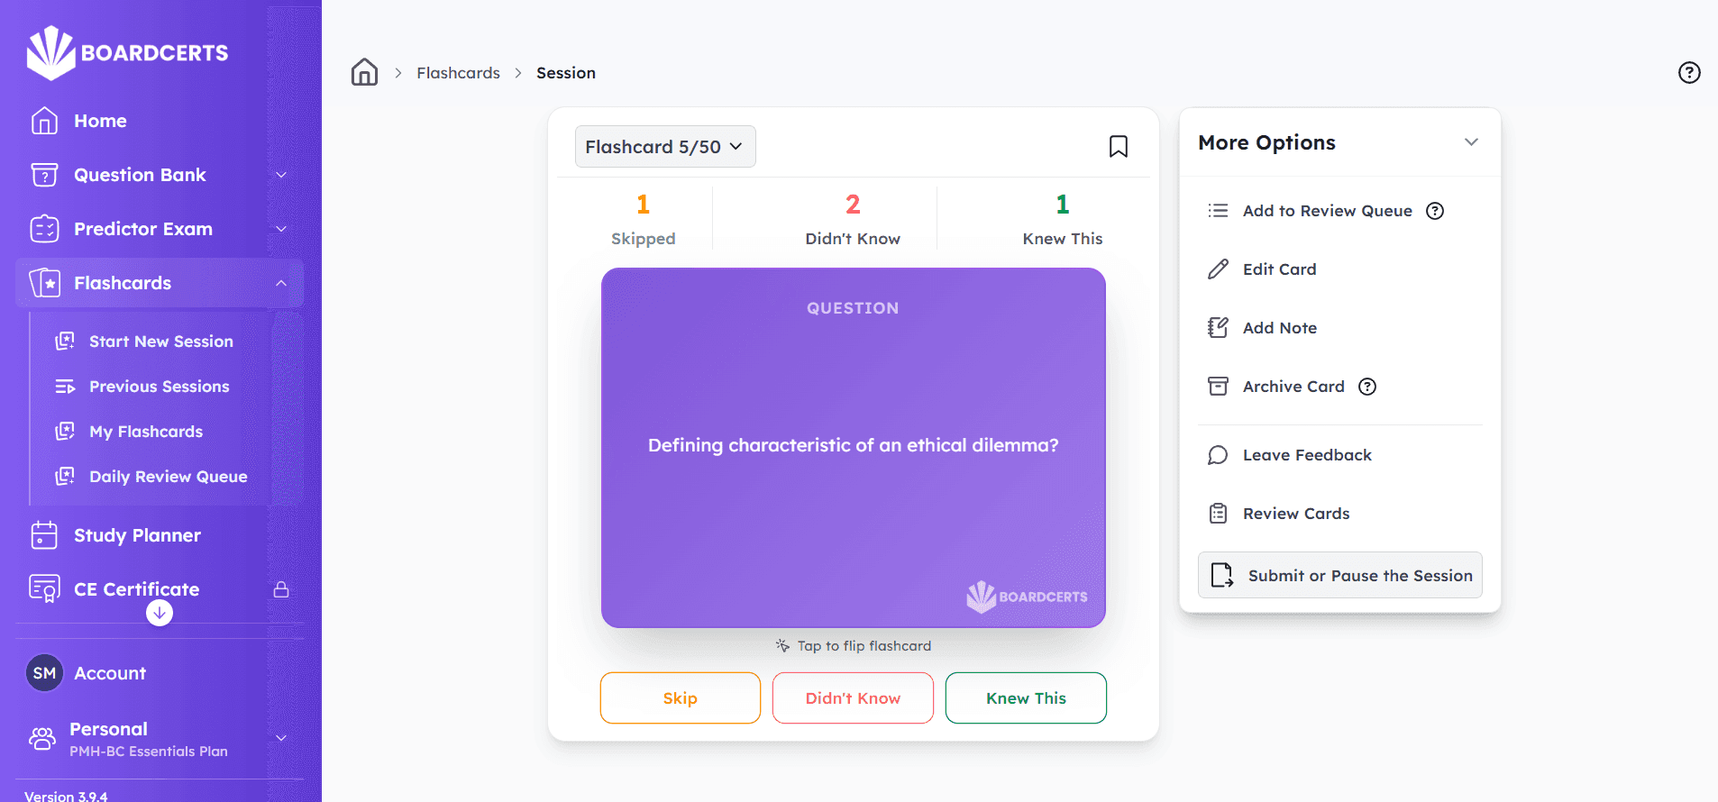
Task: Open Study Planner from sidebar
Action: pyautogui.click(x=137, y=535)
